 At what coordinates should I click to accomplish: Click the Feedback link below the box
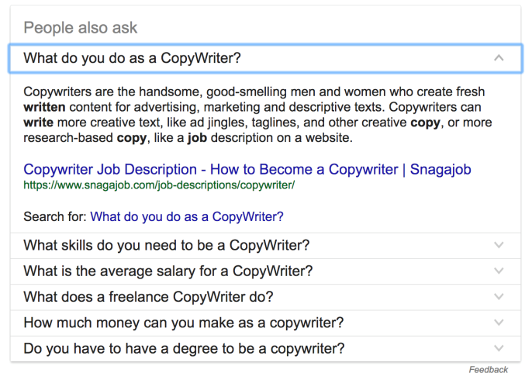489,370
